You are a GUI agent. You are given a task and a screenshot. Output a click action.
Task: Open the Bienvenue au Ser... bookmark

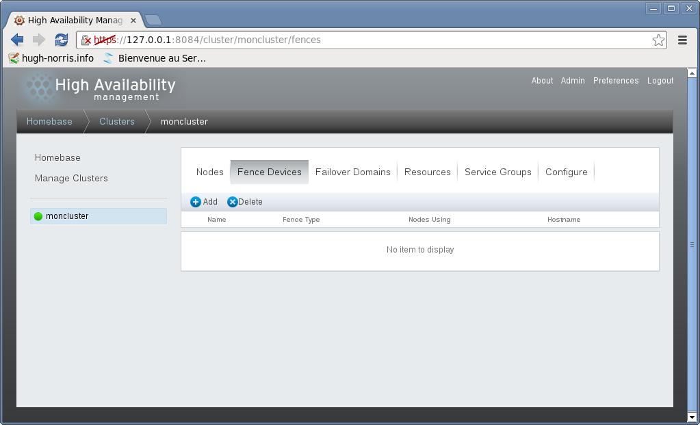[x=155, y=58]
